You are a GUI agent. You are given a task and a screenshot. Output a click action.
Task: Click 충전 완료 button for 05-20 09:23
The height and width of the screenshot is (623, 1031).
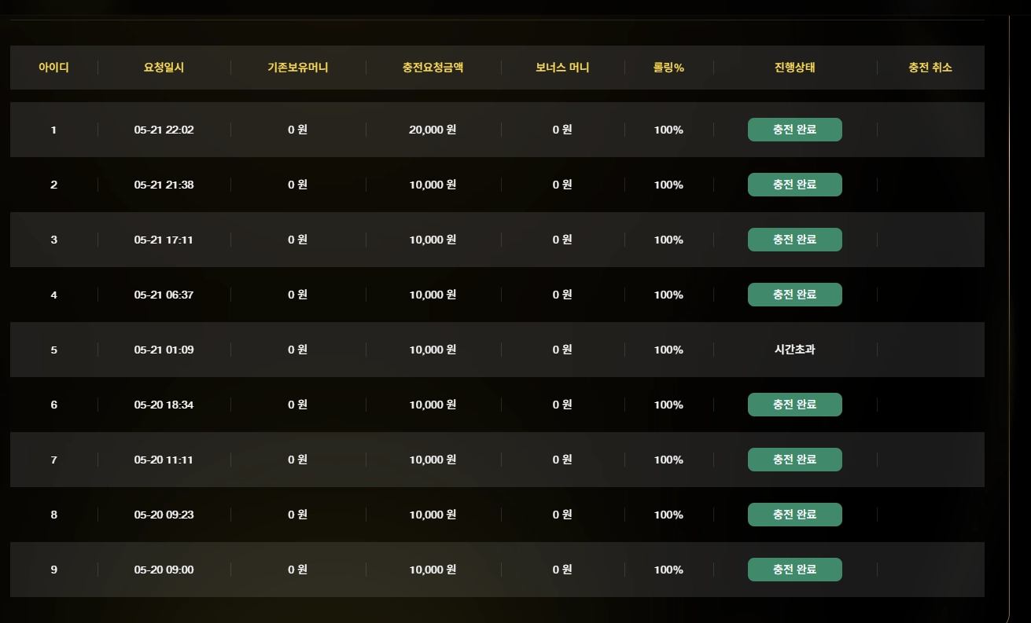click(794, 515)
